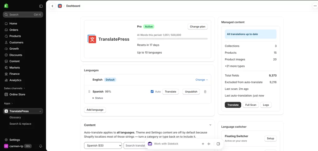Click the Analytics bar chart icon
The height and width of the screenshot is (151, 318).
(x=6, y=80)
